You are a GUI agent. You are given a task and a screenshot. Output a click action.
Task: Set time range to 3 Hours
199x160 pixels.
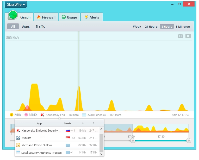pos(167,26)
